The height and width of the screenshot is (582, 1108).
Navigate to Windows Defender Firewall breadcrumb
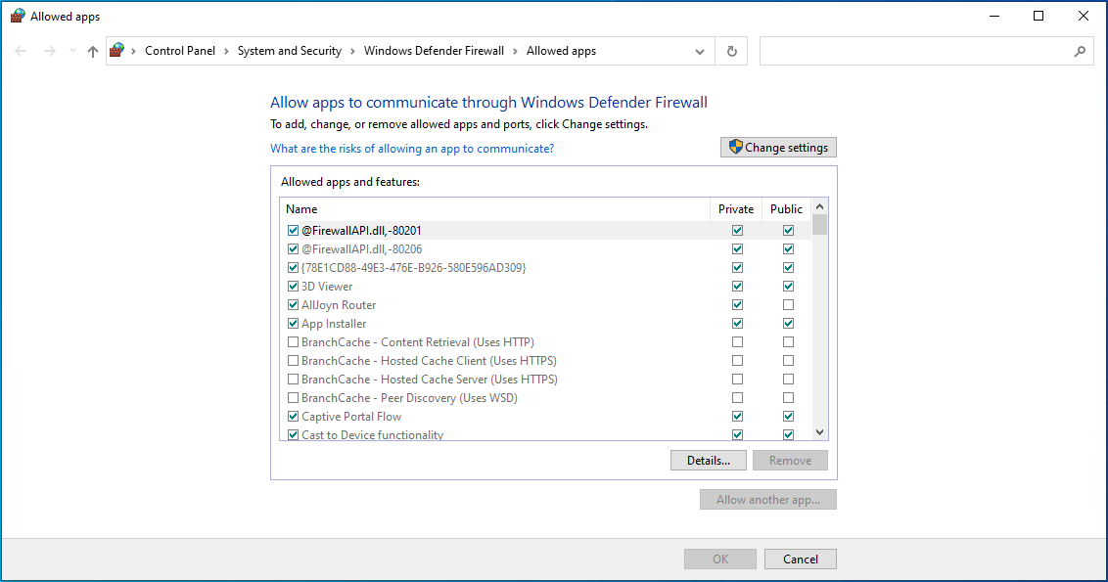(x=434, y=51)
